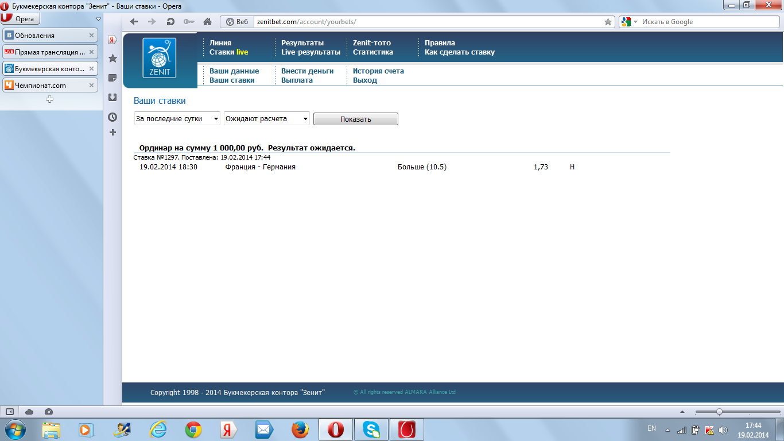
Task: Click the Home icon in navigation bar
Action: (x=208, y=22)
